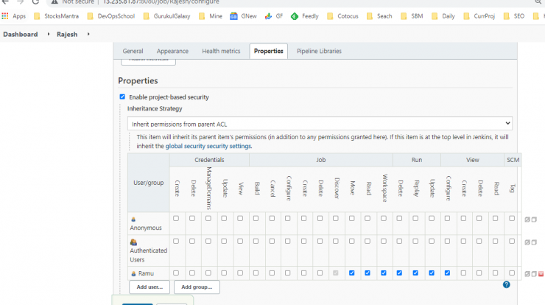Switch to the Health metrics tab
The image size is (545, 305).
(x=221, y=51)
